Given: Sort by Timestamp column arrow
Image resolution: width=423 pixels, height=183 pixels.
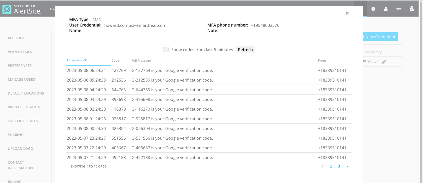Looking at the screenshot, I should [86, 60].
